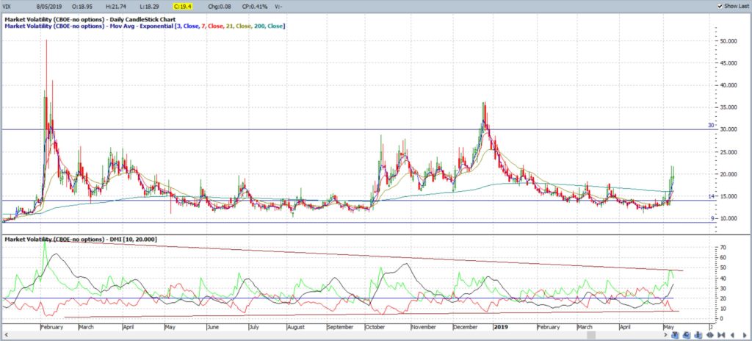Click the step chart right arrow

tap(745, 335)
